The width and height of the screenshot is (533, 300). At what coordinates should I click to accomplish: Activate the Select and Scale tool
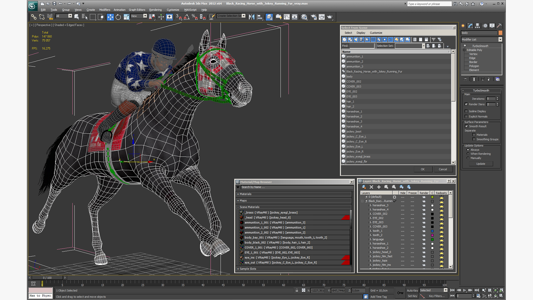click(126, 17)
